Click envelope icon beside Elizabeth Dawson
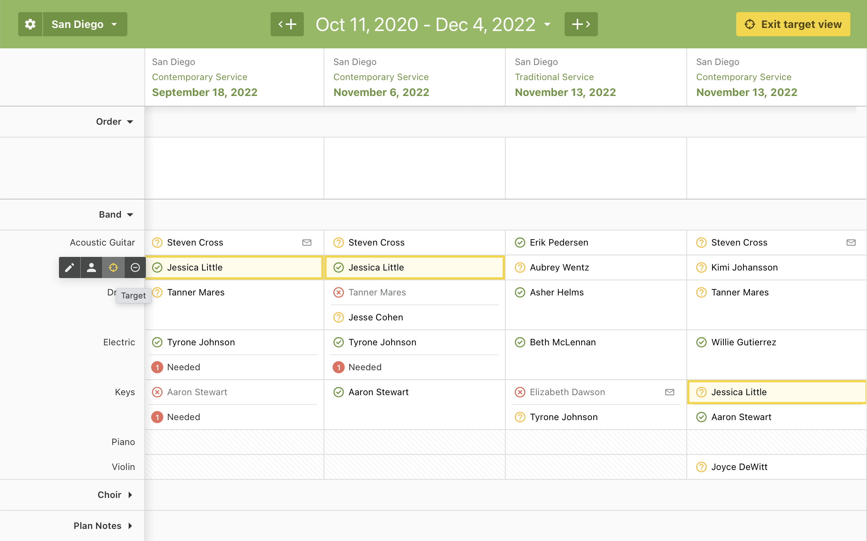 click(669, 392)
